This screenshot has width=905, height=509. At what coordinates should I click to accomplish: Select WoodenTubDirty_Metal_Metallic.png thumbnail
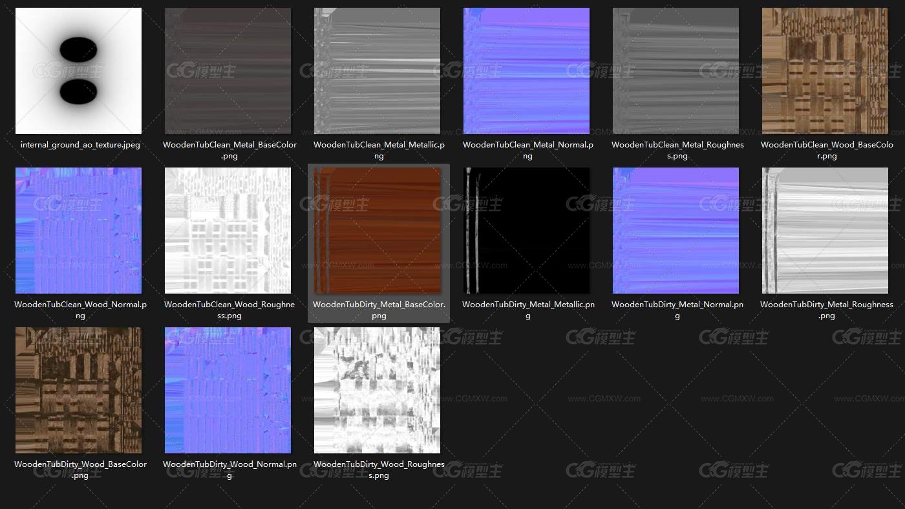526,231
